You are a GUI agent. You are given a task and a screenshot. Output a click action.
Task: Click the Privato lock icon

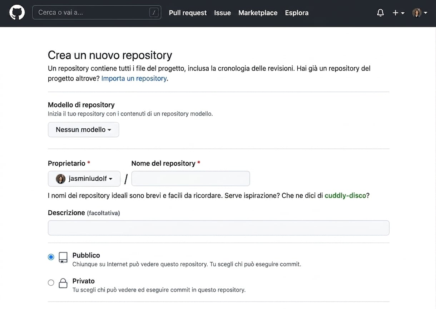tap(63, 283)
